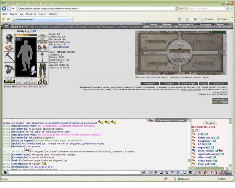
Task: Open the search provider dropdown arrow
Action: (x=231, y=9)
